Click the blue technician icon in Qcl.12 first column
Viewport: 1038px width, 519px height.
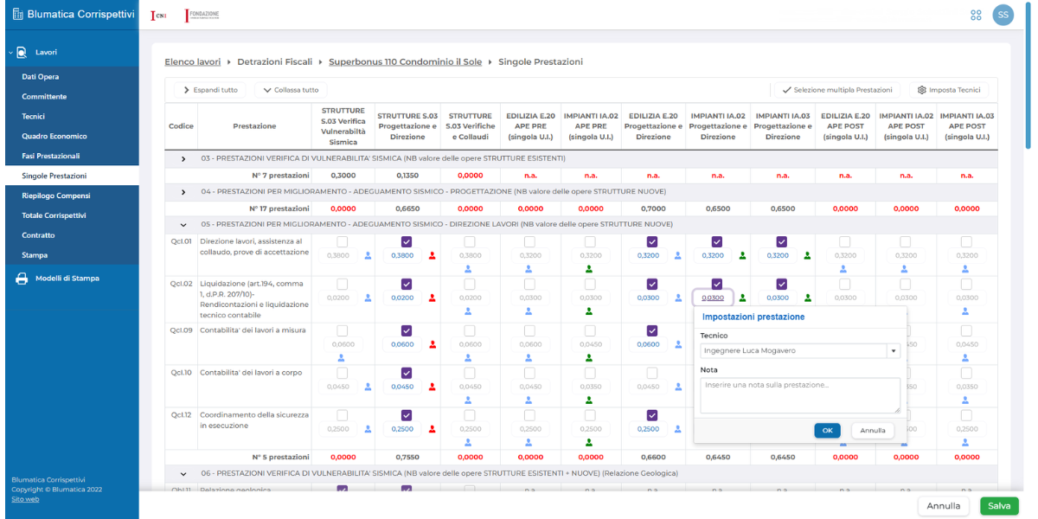click(x=368, y=430)
